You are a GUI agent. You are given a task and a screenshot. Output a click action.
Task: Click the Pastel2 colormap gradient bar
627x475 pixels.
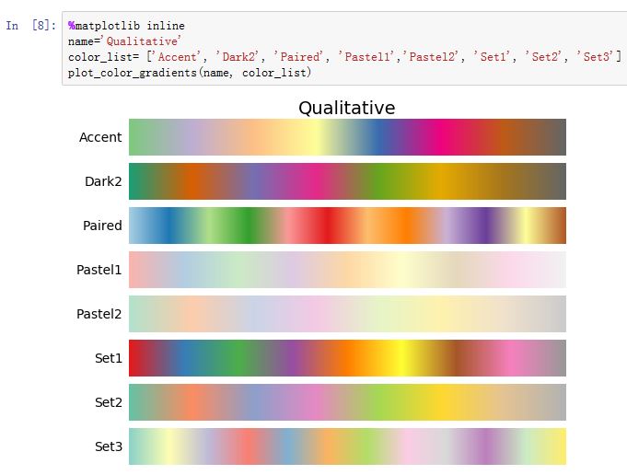347,314
